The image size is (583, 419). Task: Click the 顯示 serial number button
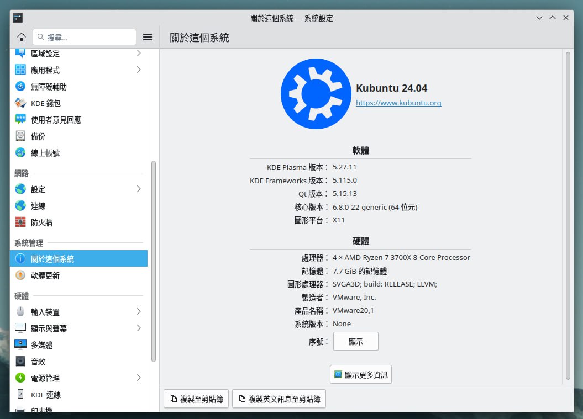click(355, 342)
